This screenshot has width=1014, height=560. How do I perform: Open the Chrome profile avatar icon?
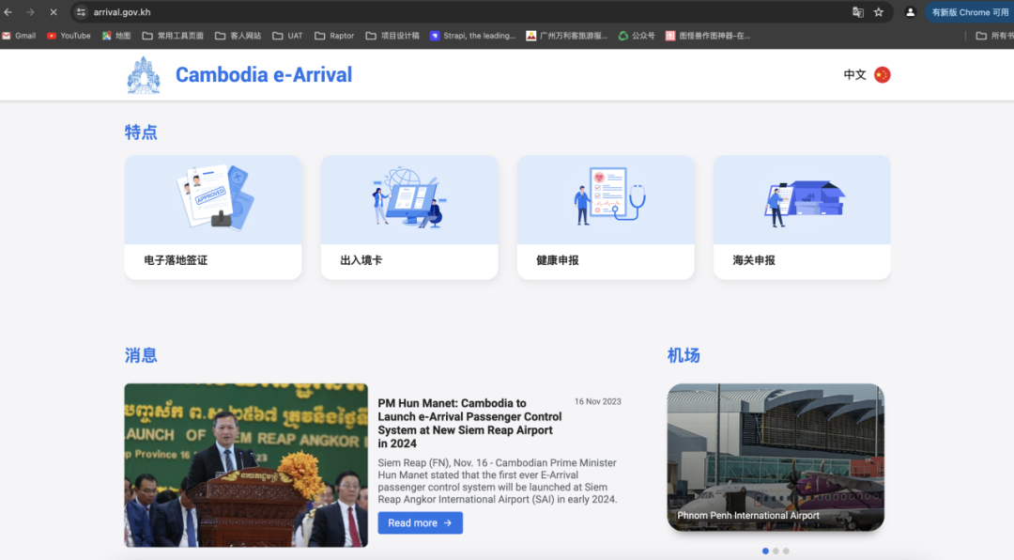(909, 13)
